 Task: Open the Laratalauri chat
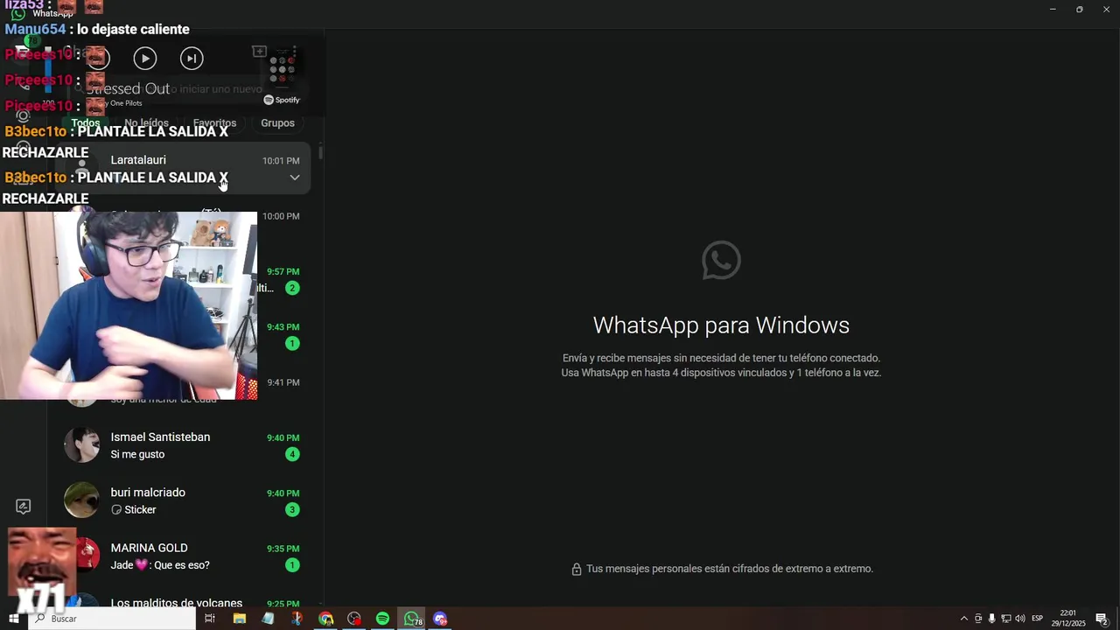click(183, 169)
